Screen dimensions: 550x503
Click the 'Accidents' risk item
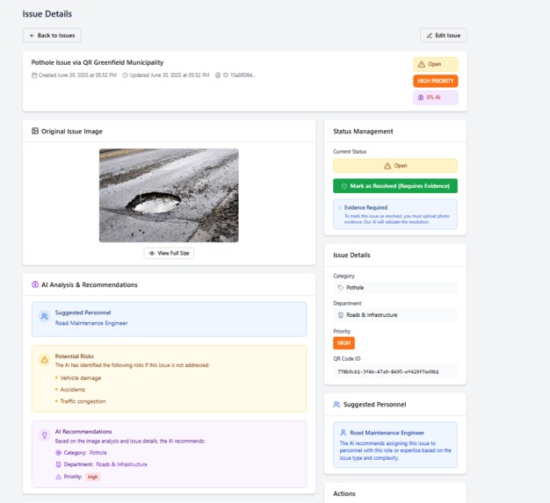[x=73, y=390]
